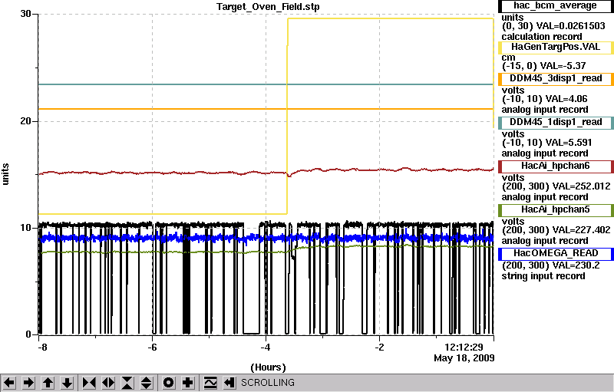This screenshot has height=392, width=614.
Task: Click the horizontal zoom-out diamond icon
Action: tap(108, 383)
